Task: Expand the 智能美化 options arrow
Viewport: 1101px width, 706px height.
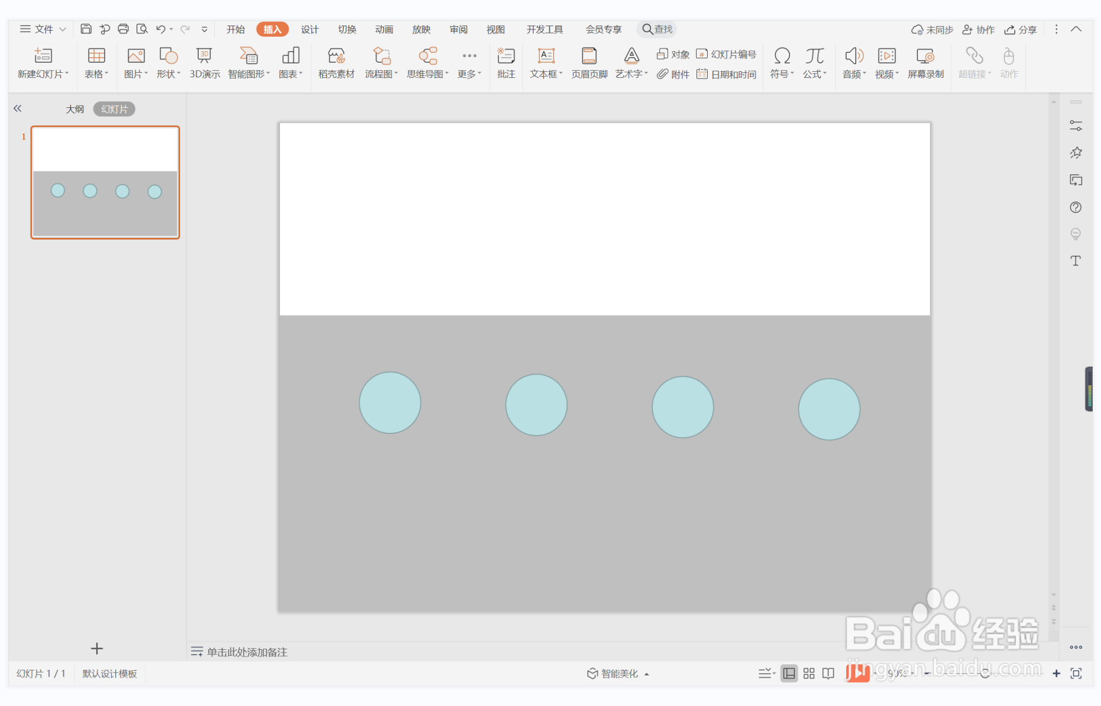Action: coord(647,674)
